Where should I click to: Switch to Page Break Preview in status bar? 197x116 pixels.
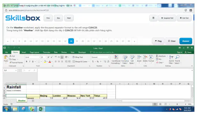(x=165, y=104)
